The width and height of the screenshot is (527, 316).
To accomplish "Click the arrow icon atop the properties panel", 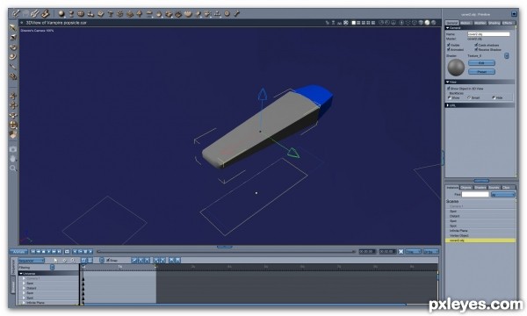I will (514, 14).
